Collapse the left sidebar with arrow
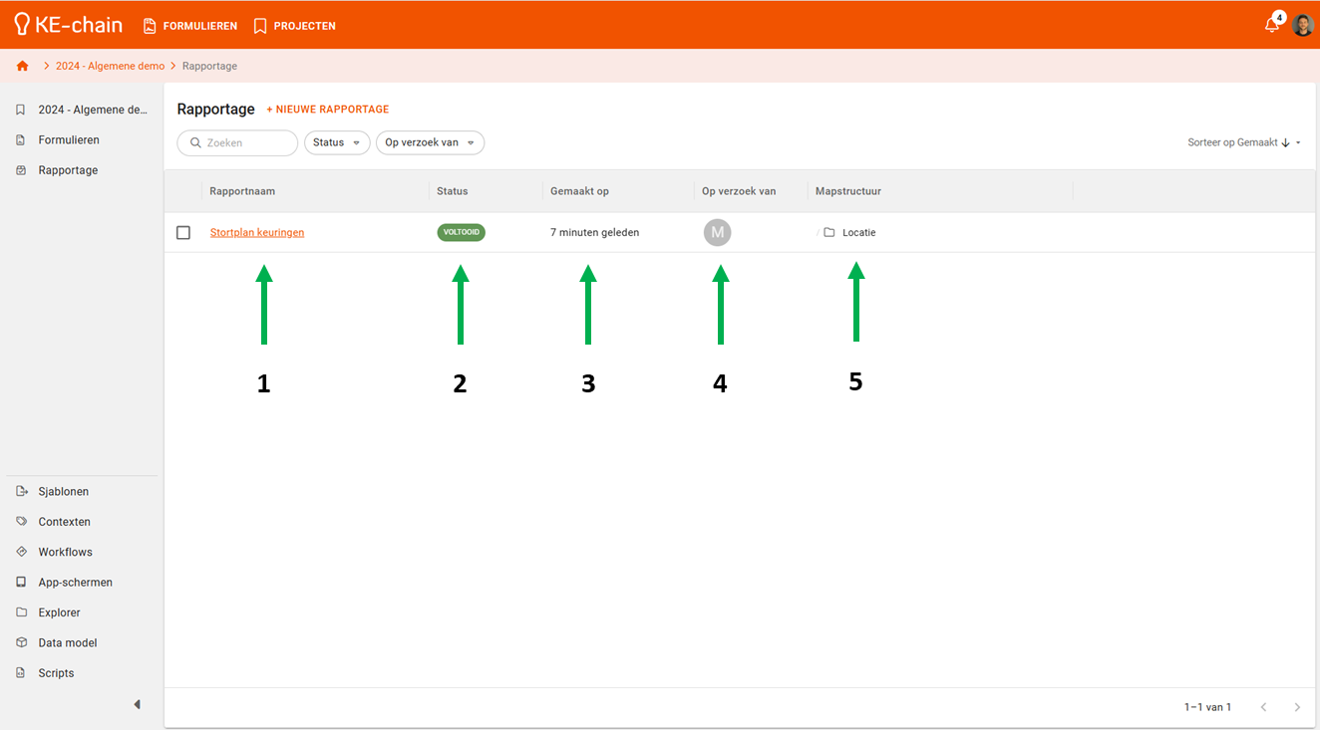The width and height of the screenshot is (1320, 730). [138, 705]
